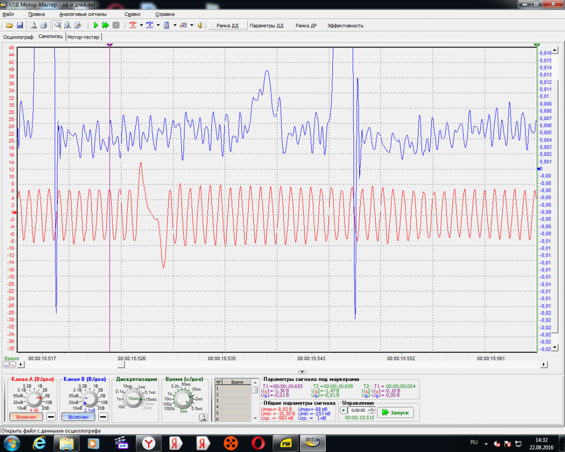565x452 pixels.
Task: Select the zoom region magnifier tool
Action: 58,25
